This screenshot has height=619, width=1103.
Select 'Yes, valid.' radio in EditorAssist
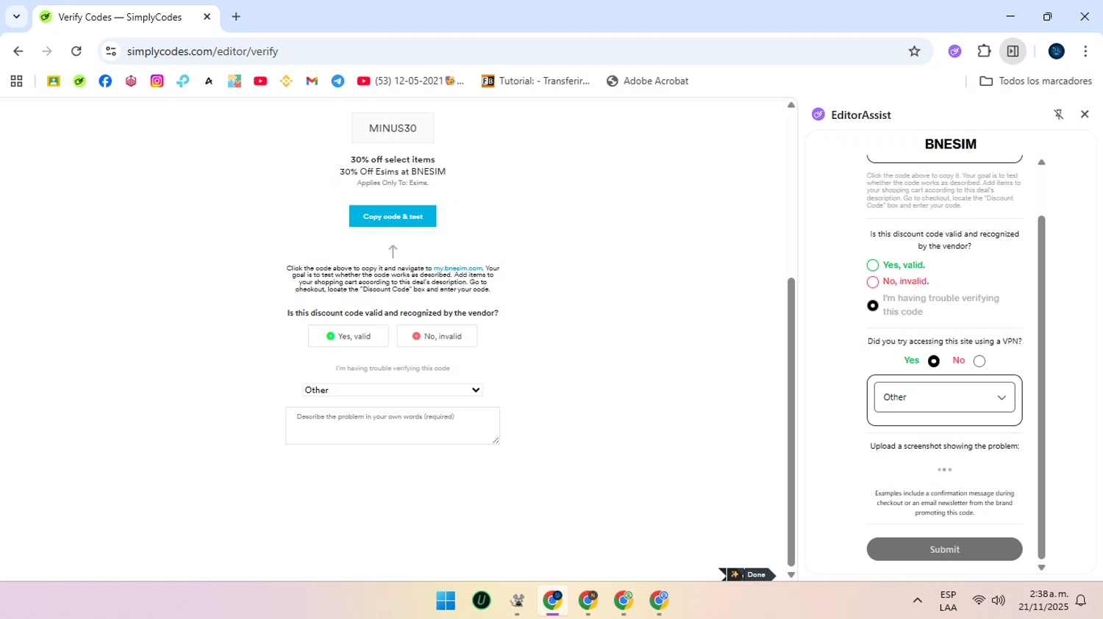click(x=873, y=265)
